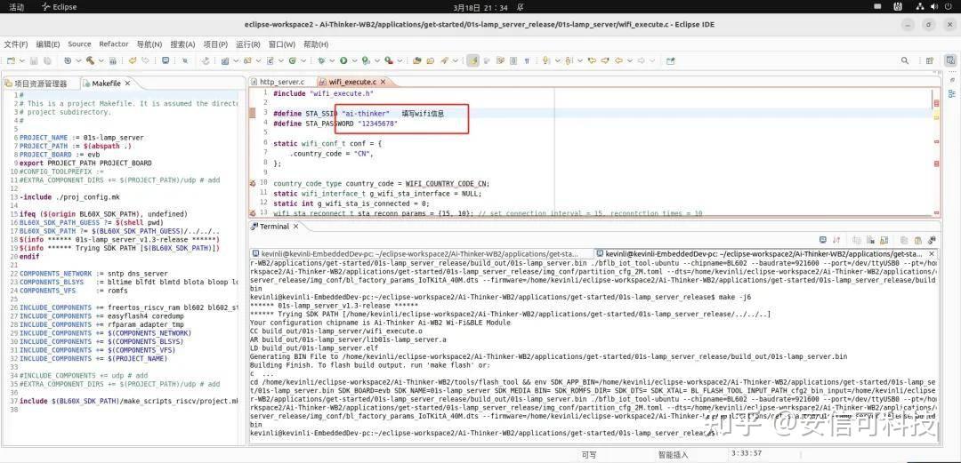The width and height of the screenshot is (961, 463).
Task: Click the New C/C++ Project icon
Action: coord(225,60)
